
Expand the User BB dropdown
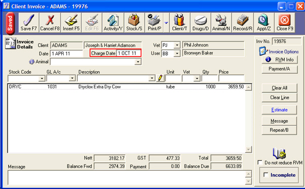click(x=177, y=54)
